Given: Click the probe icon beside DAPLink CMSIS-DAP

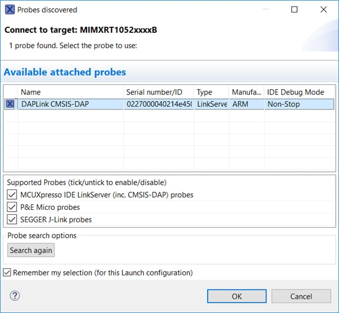Looking at the screenshot, I should [x=10, y=104].
